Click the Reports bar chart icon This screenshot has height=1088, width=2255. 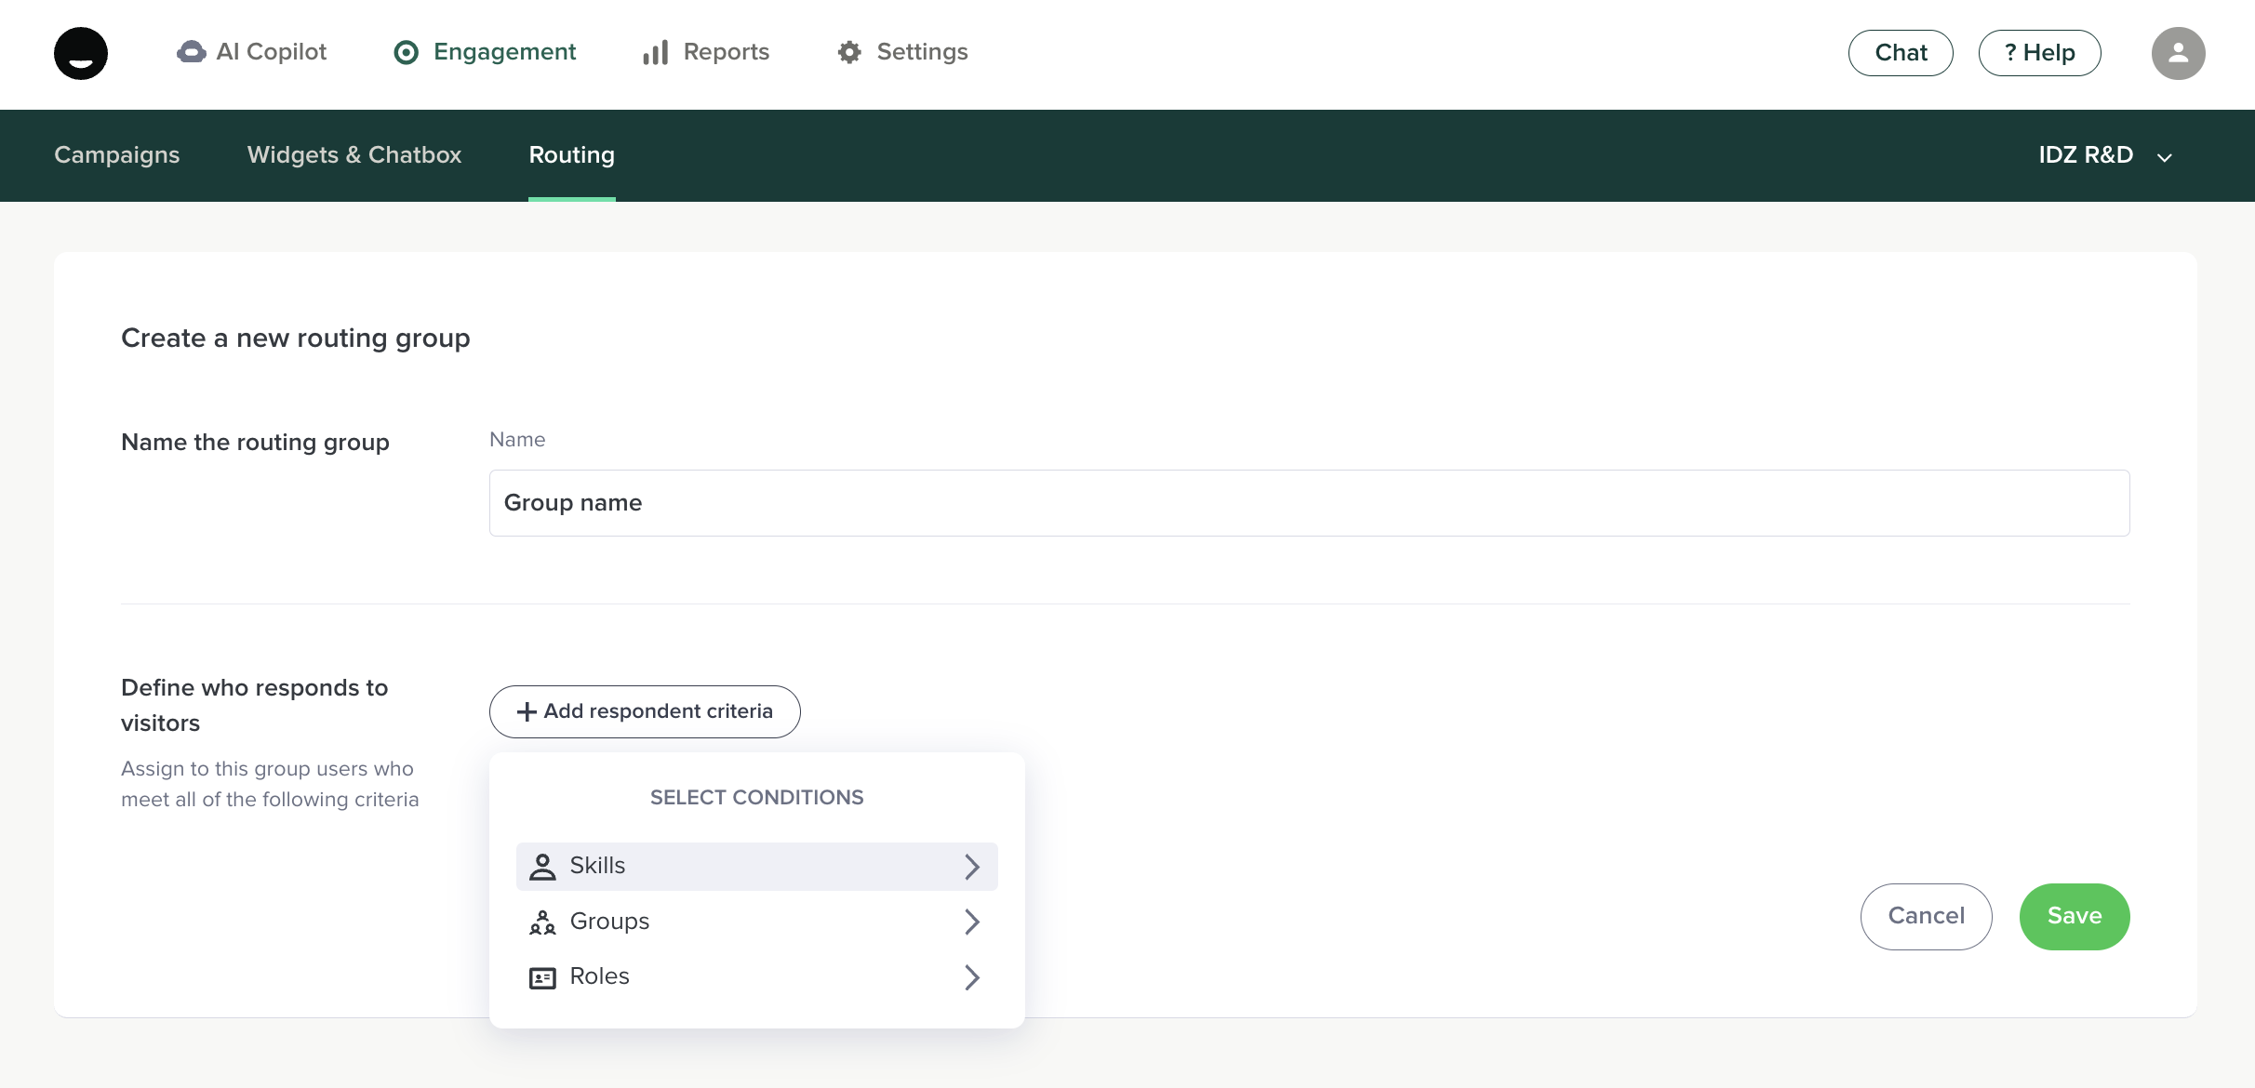pos(655,52)
